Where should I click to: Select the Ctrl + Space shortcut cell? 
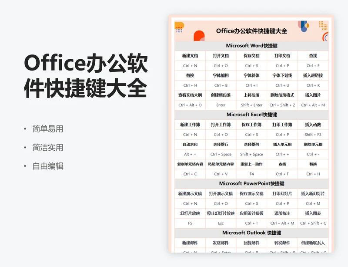click(x=221, y=154)
